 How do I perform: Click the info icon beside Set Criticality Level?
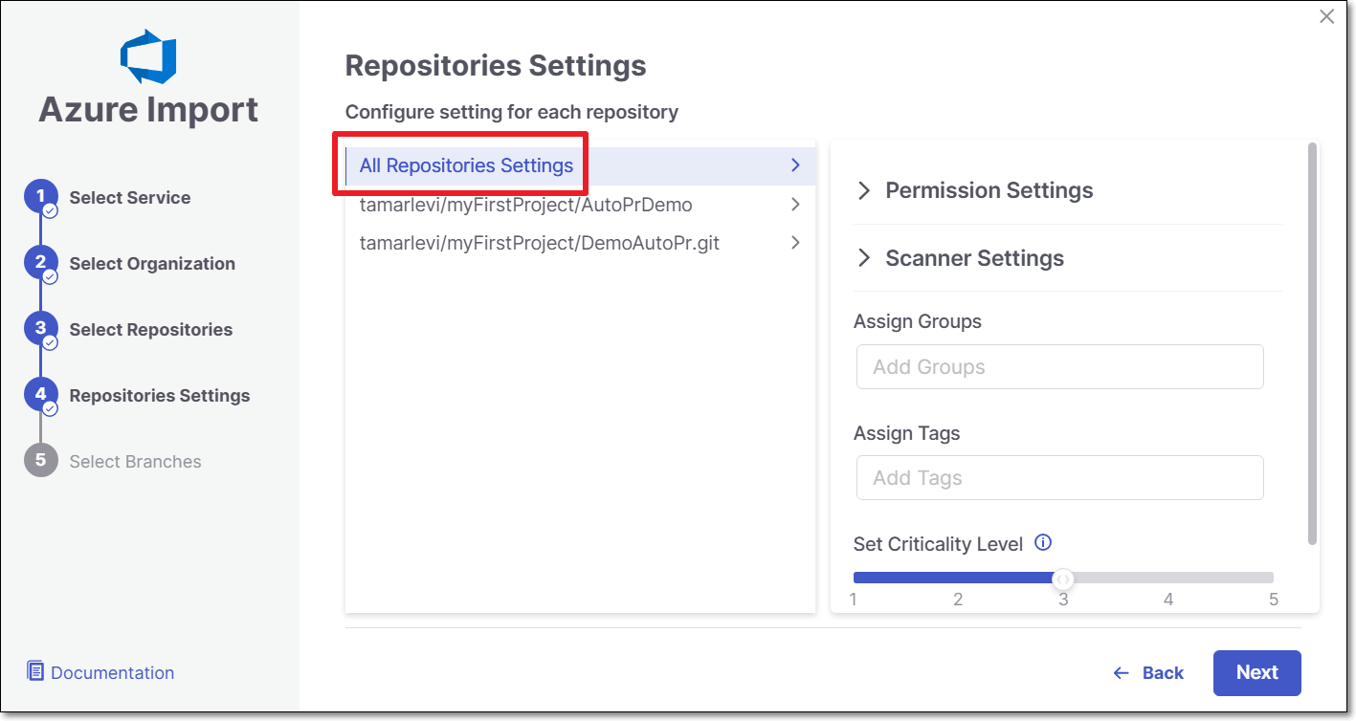(x=1043, y=543)
